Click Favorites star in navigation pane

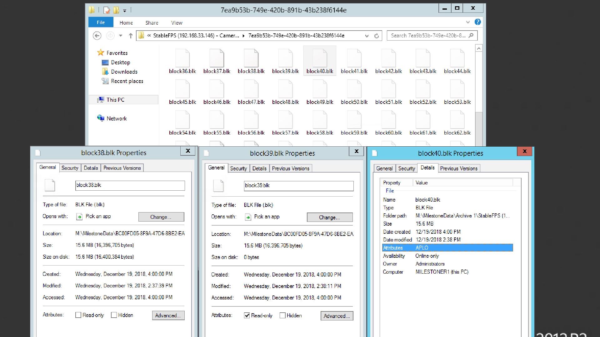[x=101, y=53]
